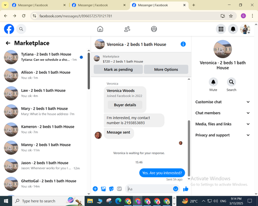Open more actions plus icon
Screen dimensions: 258x206
[x=95, y=189]
